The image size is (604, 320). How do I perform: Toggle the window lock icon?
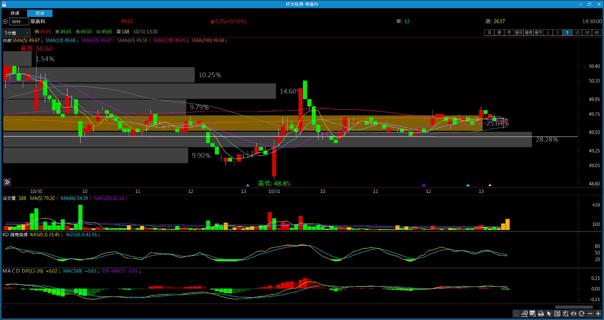pyautogui.click(x=4, y=4)
